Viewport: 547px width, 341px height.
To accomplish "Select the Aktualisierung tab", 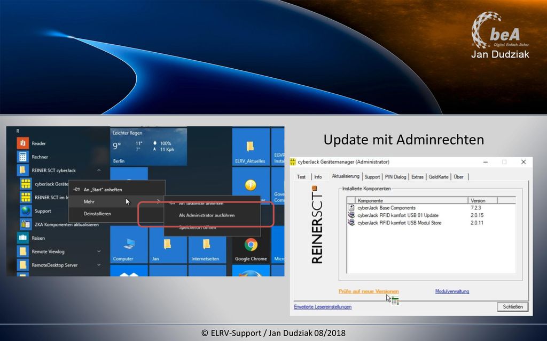I will click(346, 176).
